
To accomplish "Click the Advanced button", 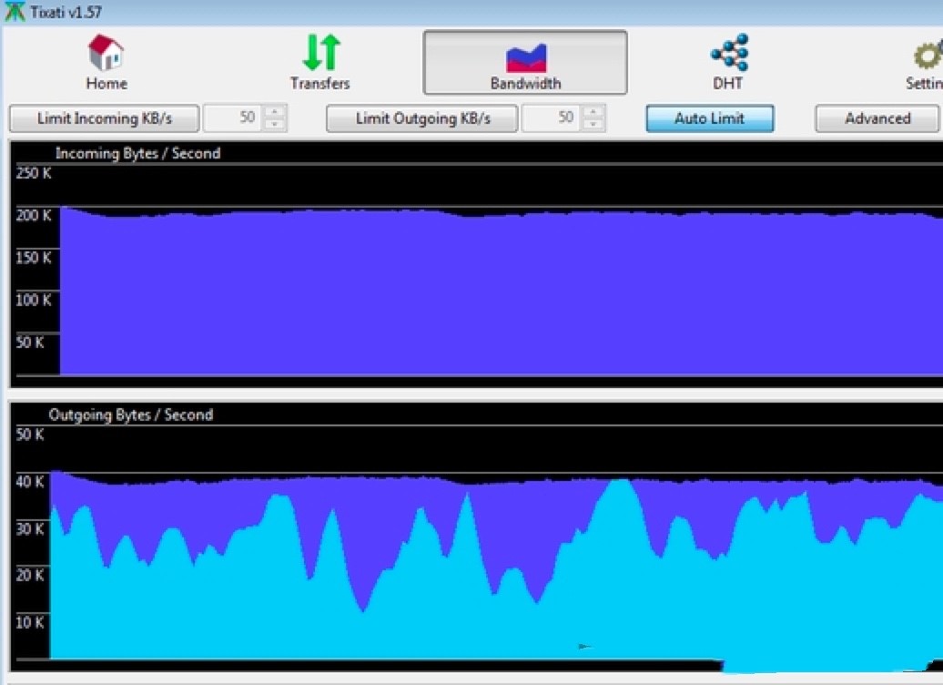I will pyautogui.click(x=877, y=118).
